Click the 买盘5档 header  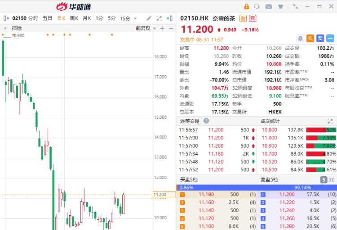[189, 180]
